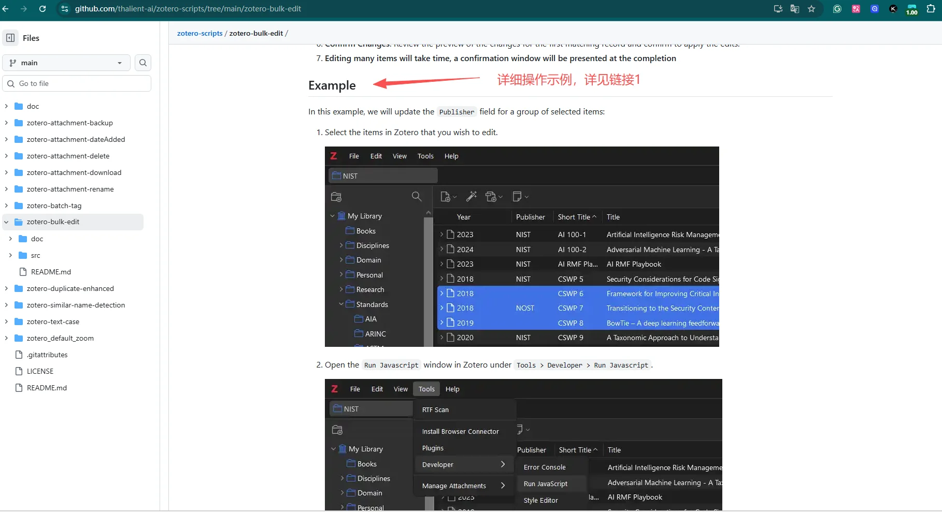Collapse the Files side panel
This screenshot has height=512, width=942.
10,37
